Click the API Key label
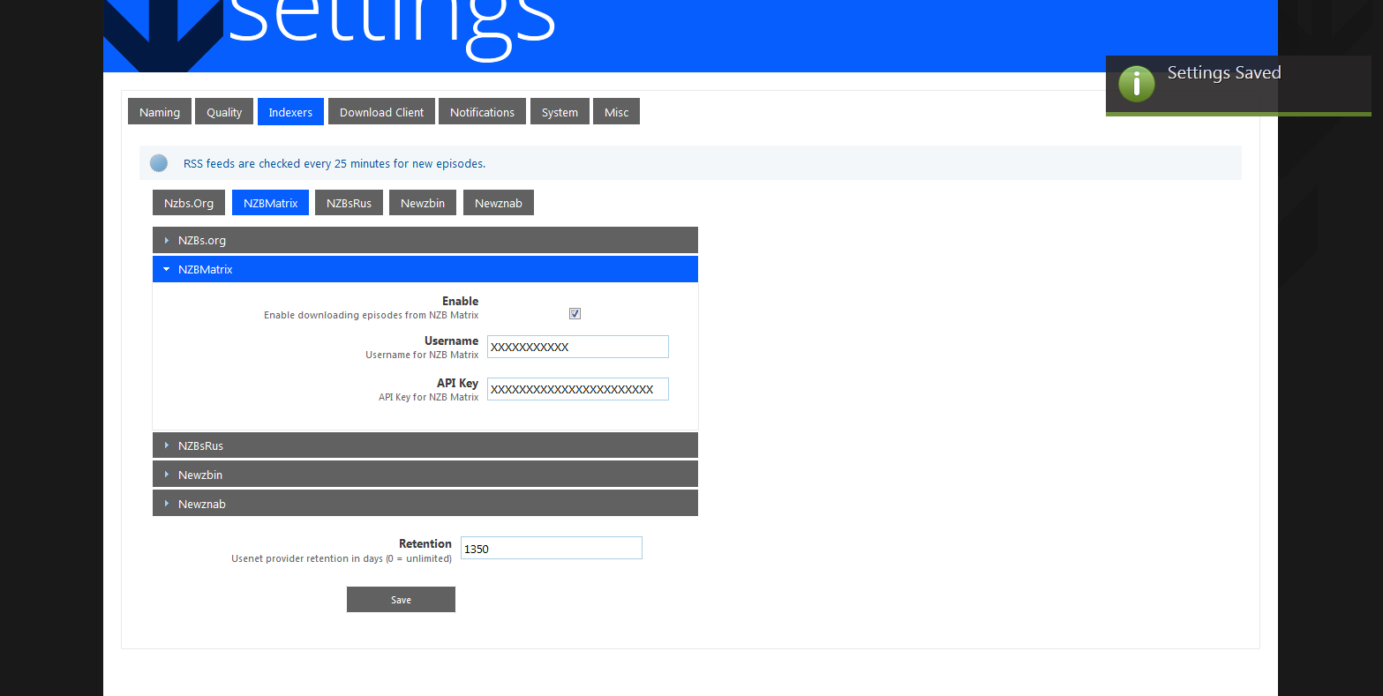The width and height of the screenshot is (1383, 696). [457, 383]
